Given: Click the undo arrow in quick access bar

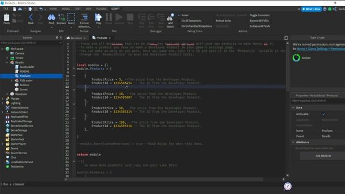Looking at the screenshot, I should point(41,9).
